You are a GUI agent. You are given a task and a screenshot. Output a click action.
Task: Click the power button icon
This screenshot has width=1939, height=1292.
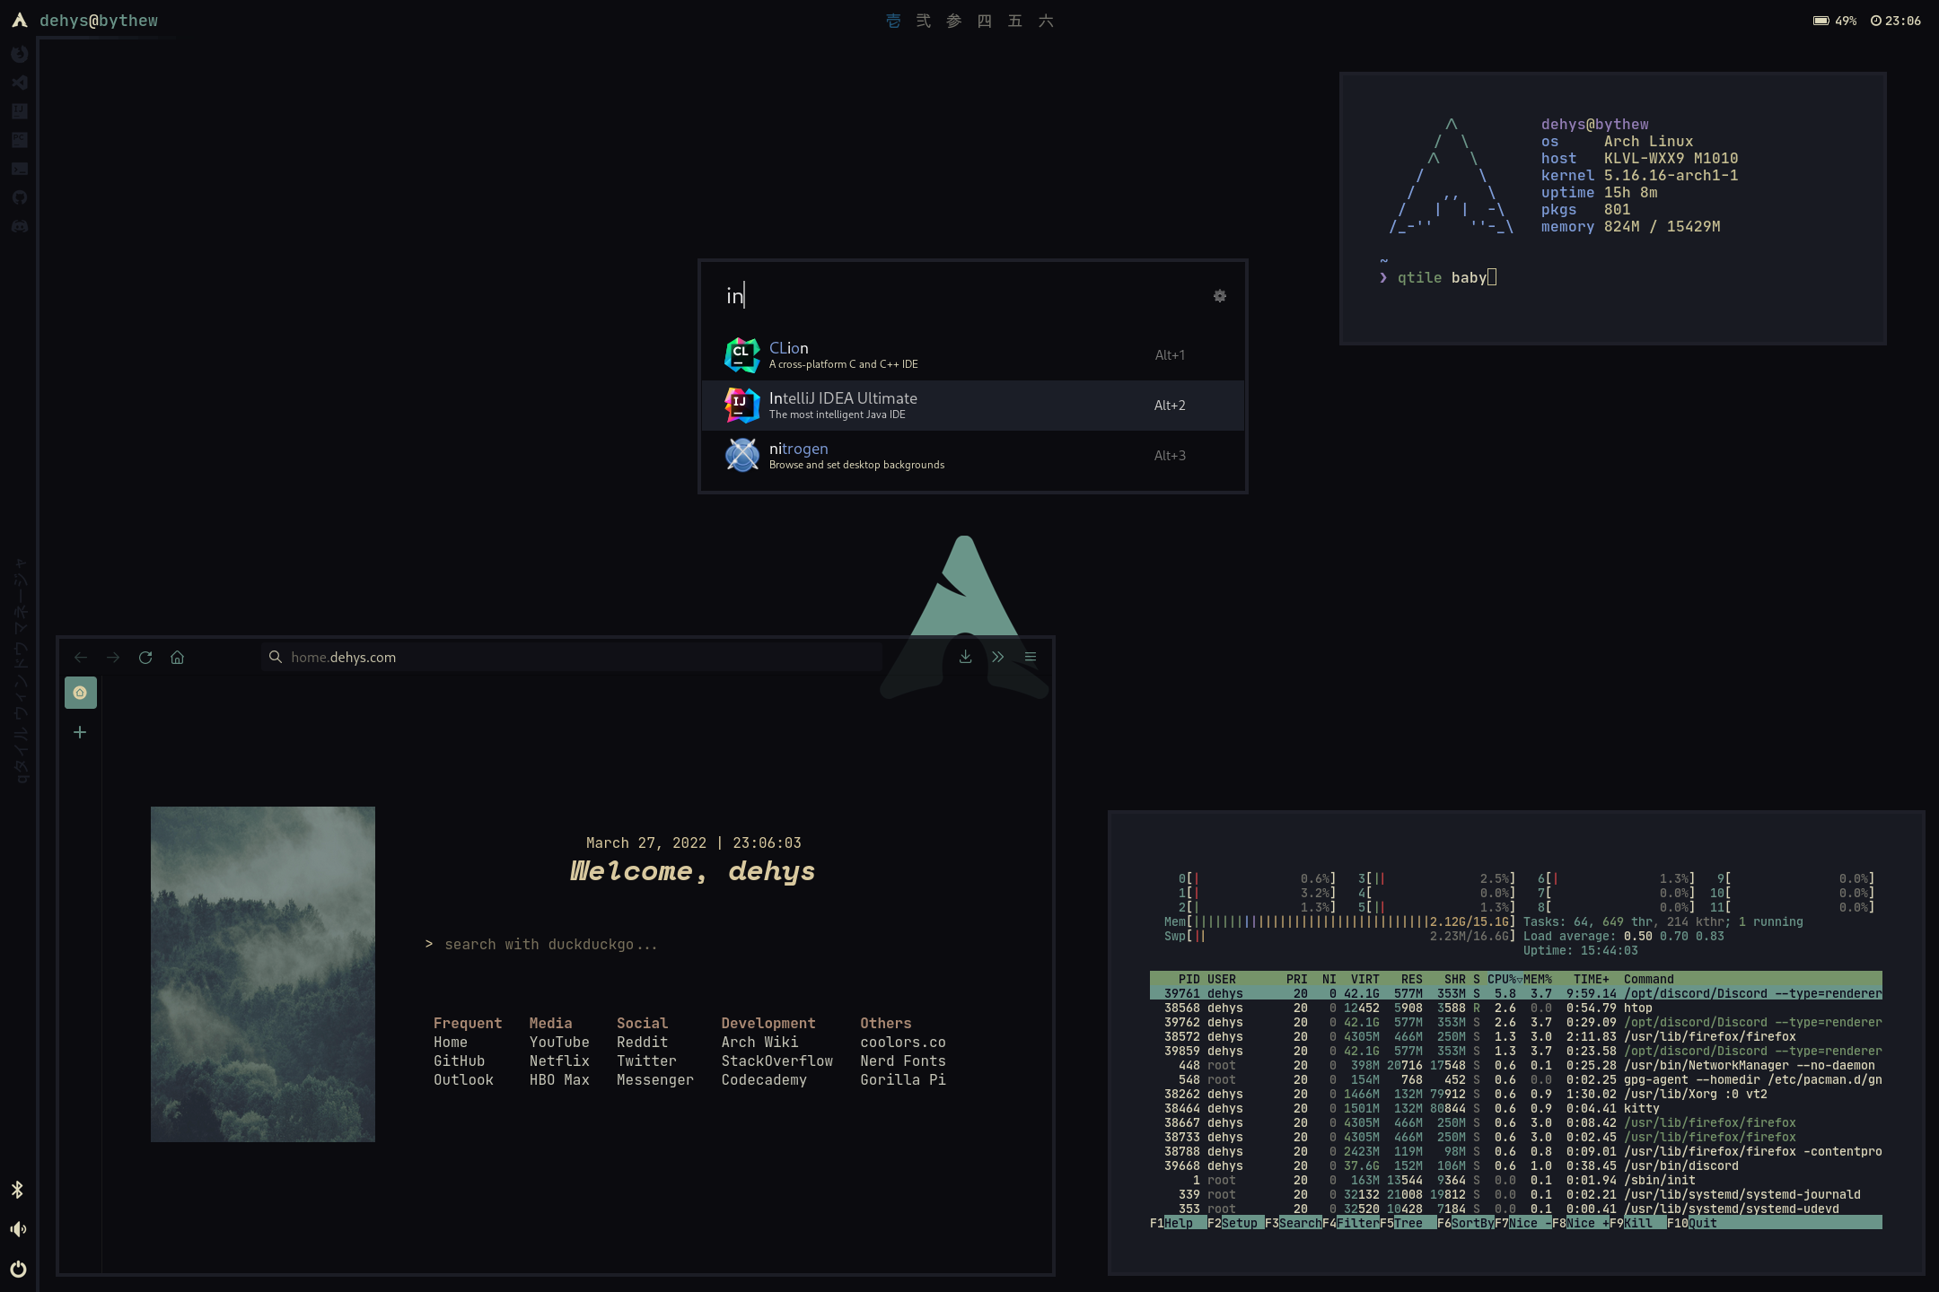click(18, 1269)
